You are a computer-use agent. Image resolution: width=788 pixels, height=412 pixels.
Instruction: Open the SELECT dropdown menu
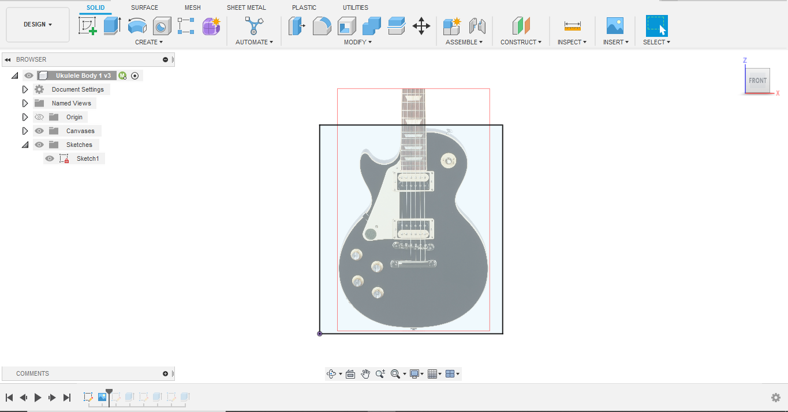pyautogui.click(x=657, y=42)
